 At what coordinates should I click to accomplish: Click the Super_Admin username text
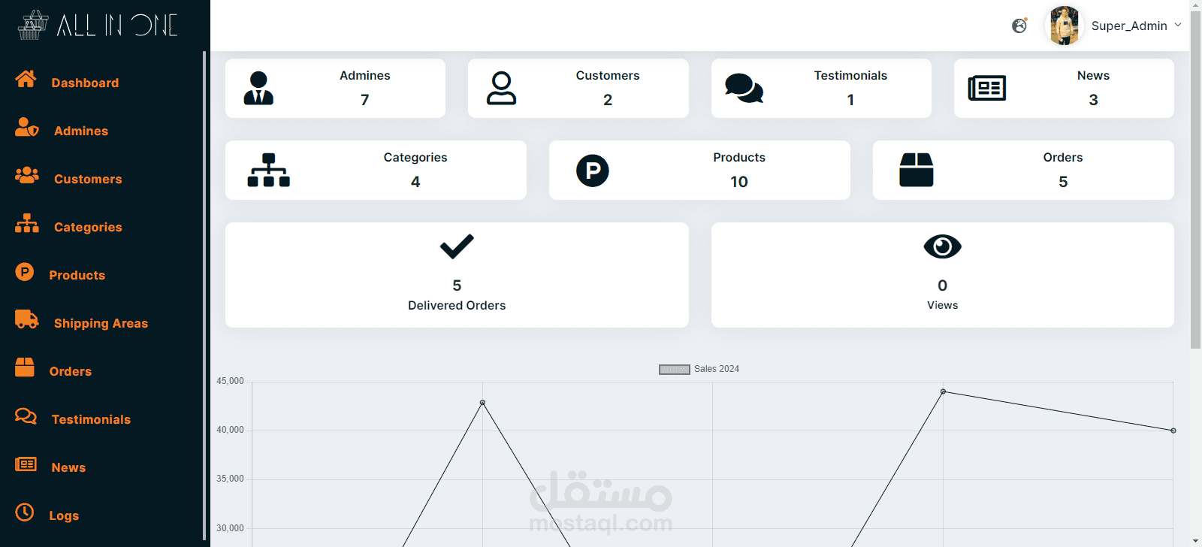pyautogui.click(x=1129, y=26)
